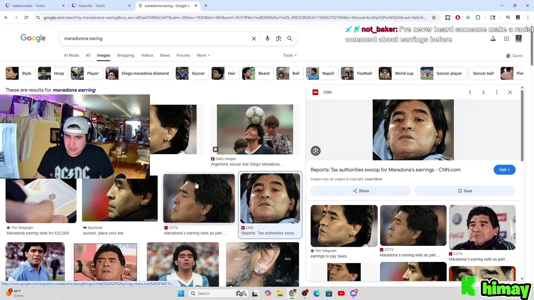Click the Visit button for CNN
Screen dimensions: 534x300
tap(504, 170)
